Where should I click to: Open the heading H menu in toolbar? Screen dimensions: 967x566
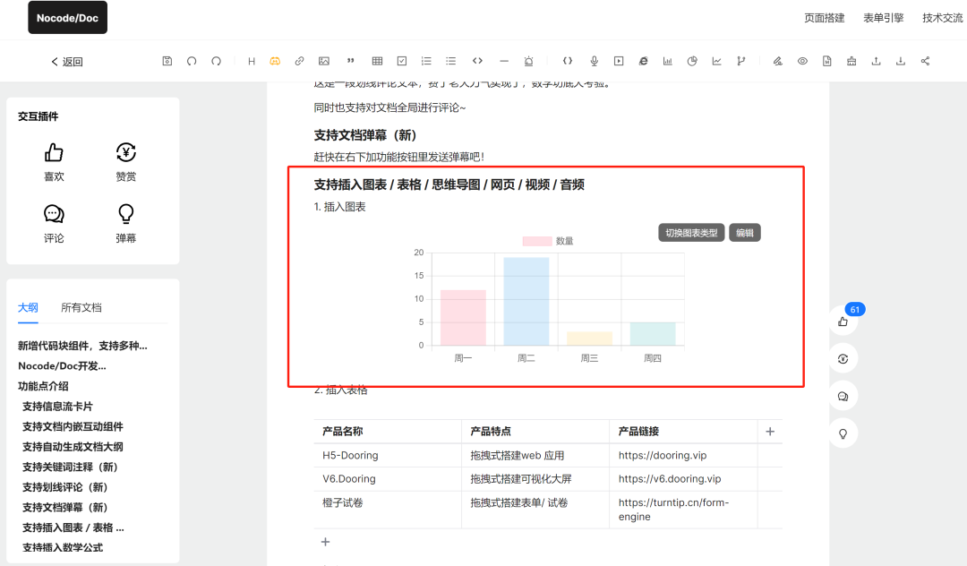point(252,61)
